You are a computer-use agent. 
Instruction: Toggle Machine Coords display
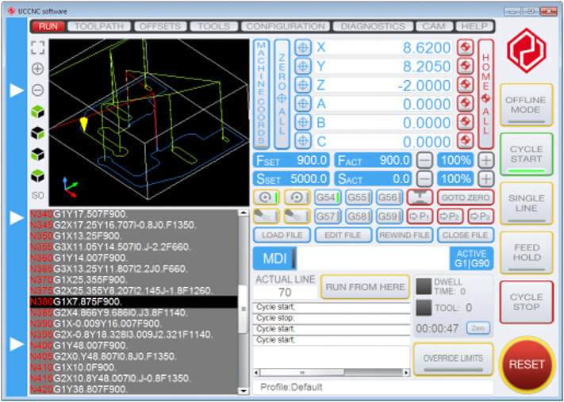(261, 94)
